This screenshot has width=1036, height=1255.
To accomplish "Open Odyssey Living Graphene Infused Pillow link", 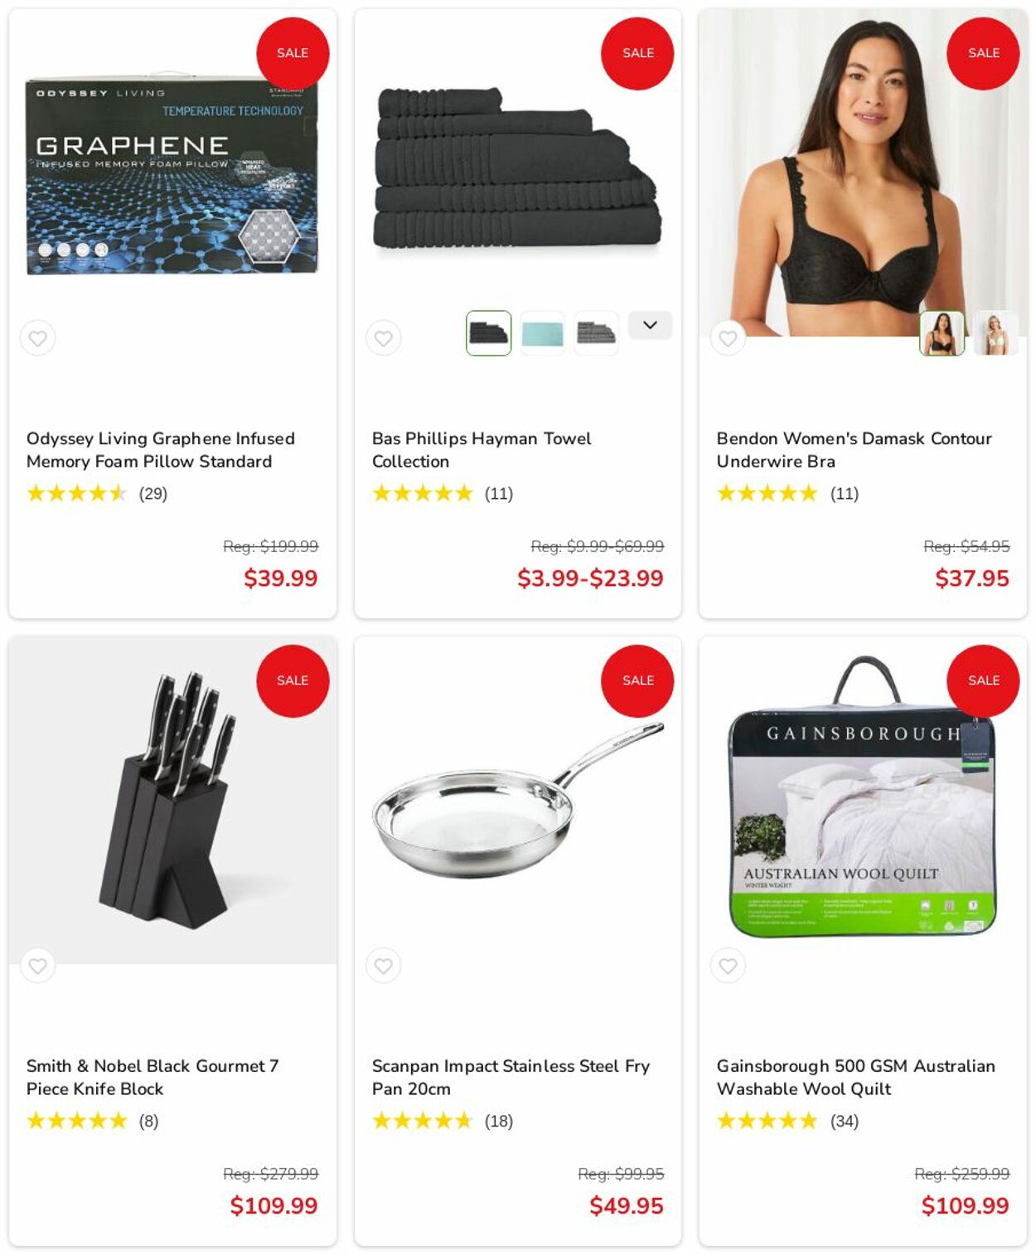I will pyautogui.click(x=160, y=450).
